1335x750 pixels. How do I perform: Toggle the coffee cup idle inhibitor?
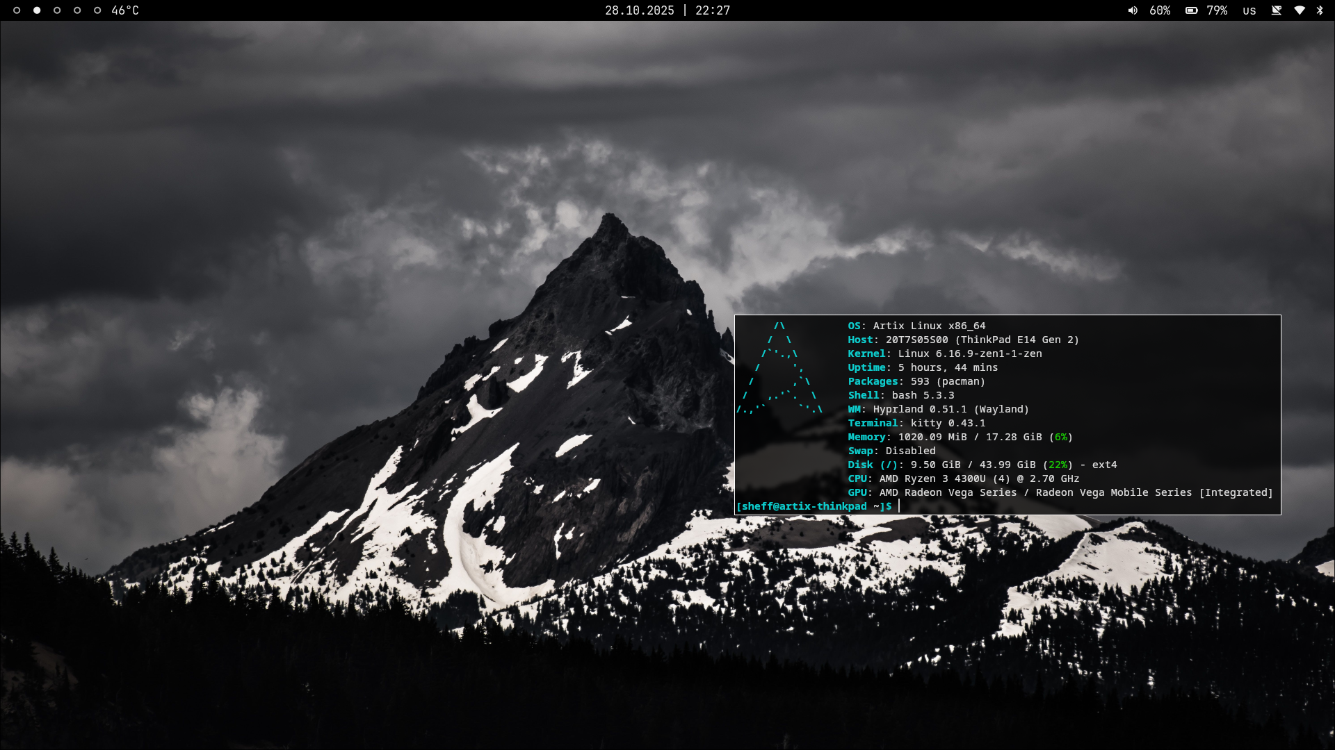click(1276, 10)
